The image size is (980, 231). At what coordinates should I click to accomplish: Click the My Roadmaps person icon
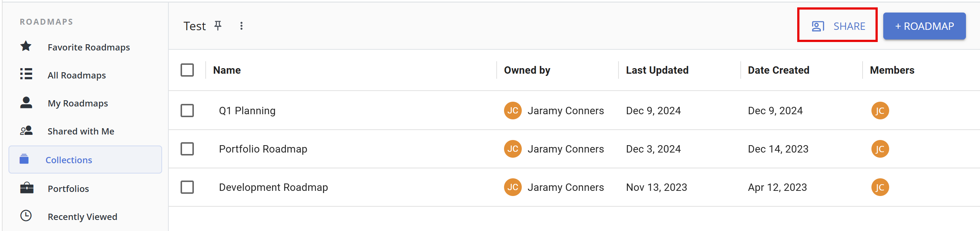(26, 102)
